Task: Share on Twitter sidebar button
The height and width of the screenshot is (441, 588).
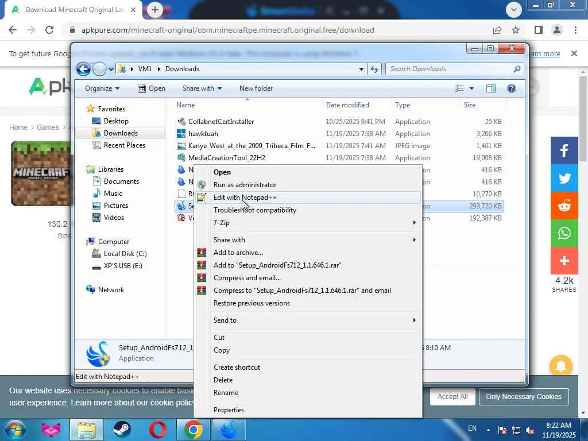Action: pos(564,178)
